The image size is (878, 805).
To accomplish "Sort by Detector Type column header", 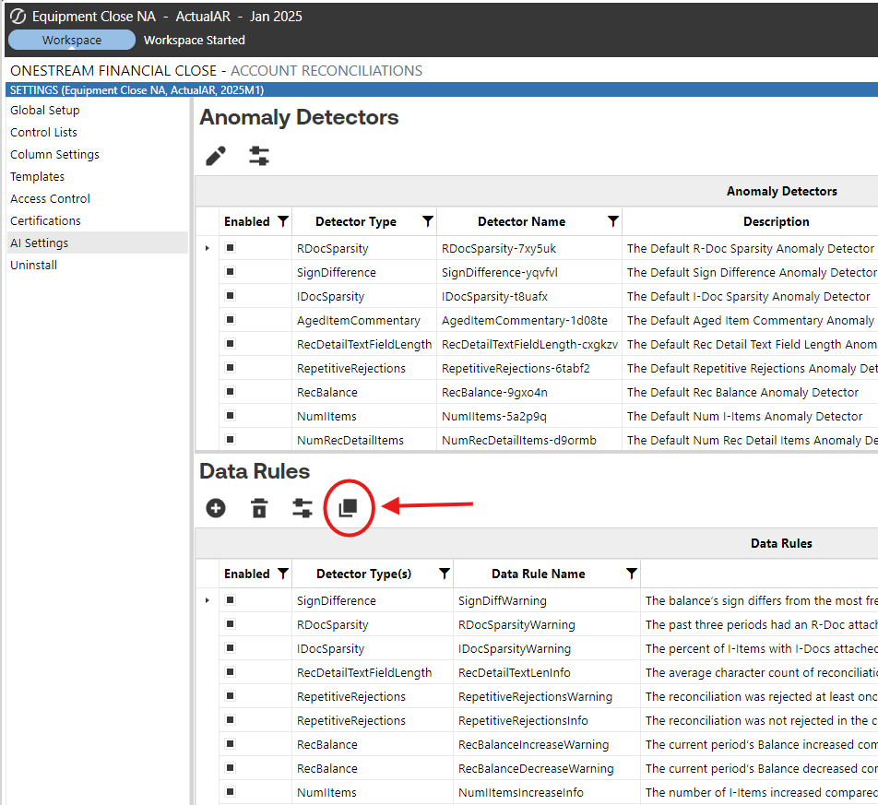I will (356, 221).
